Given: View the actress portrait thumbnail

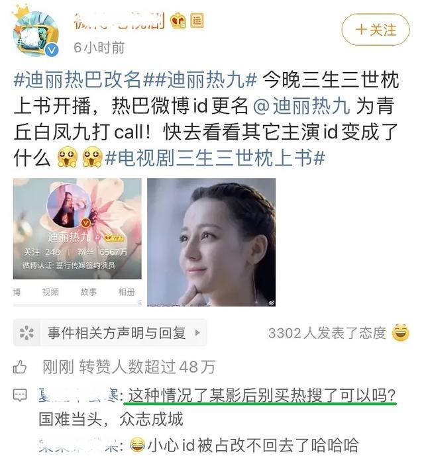Looking at the screenshot, I should (211, 242).
